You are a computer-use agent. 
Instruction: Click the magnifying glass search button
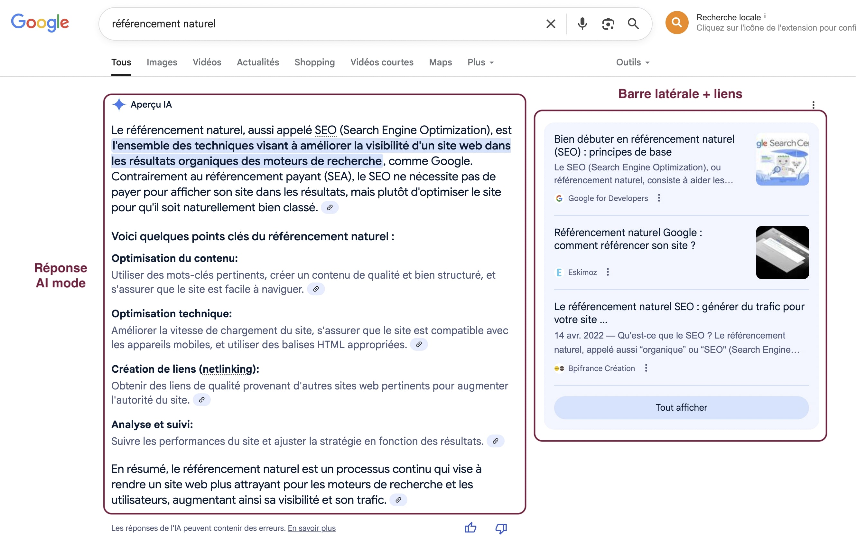coord(633,24)
